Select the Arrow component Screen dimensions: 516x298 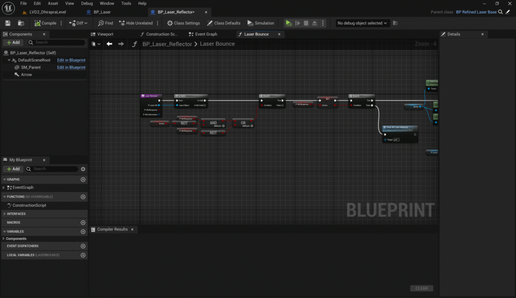tap(26, 75)
